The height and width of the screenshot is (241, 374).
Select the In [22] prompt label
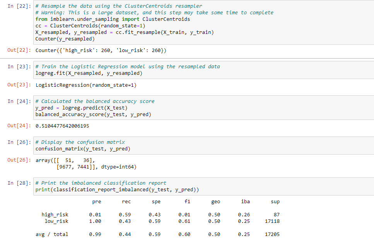pyautogui.click(x=19, y=6)
